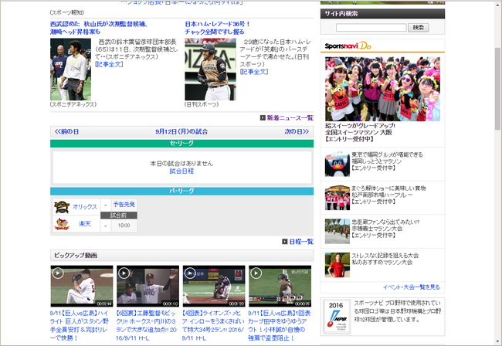The height and width of the screenshot is (346, 502).
Task: Go to next day via 次の日>>
Action: pyautogui.click(x=297, y=131)
